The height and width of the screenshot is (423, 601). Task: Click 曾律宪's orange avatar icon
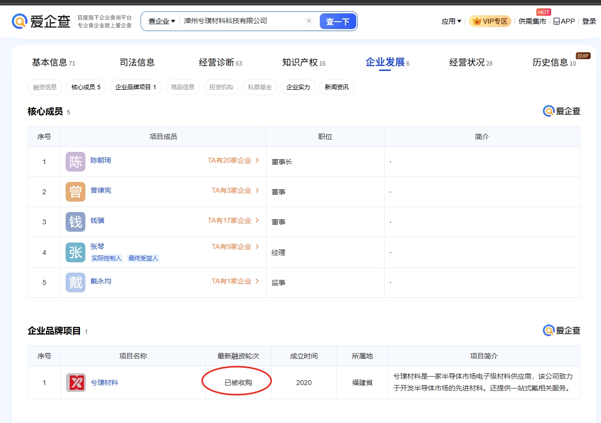point(75,192)
